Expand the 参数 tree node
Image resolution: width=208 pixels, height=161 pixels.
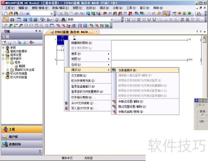(3, 47)
